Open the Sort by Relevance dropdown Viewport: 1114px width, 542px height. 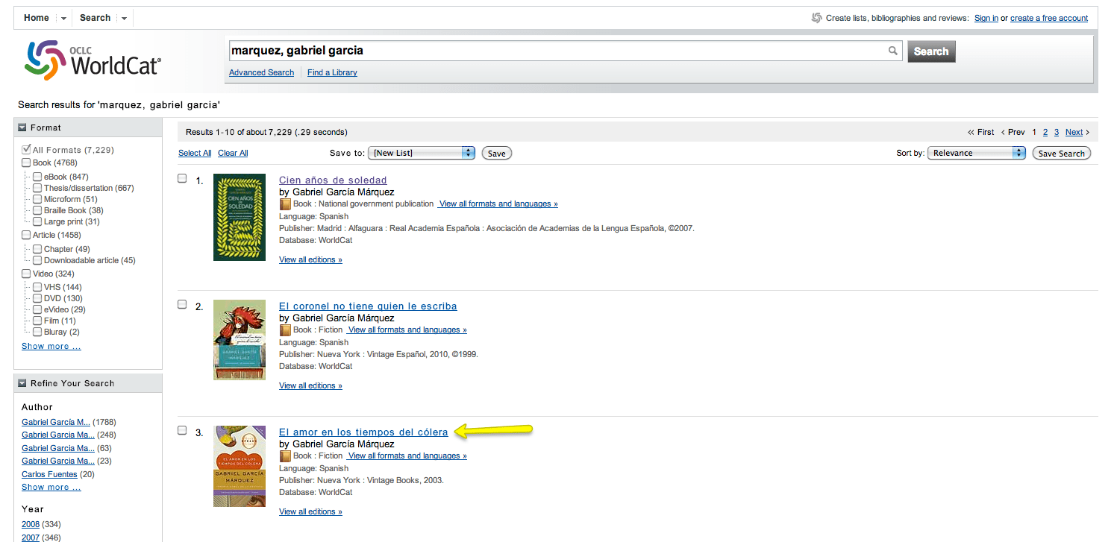[977, 153]
